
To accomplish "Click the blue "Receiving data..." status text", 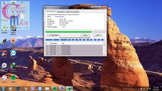I will [x=60, y=17].
